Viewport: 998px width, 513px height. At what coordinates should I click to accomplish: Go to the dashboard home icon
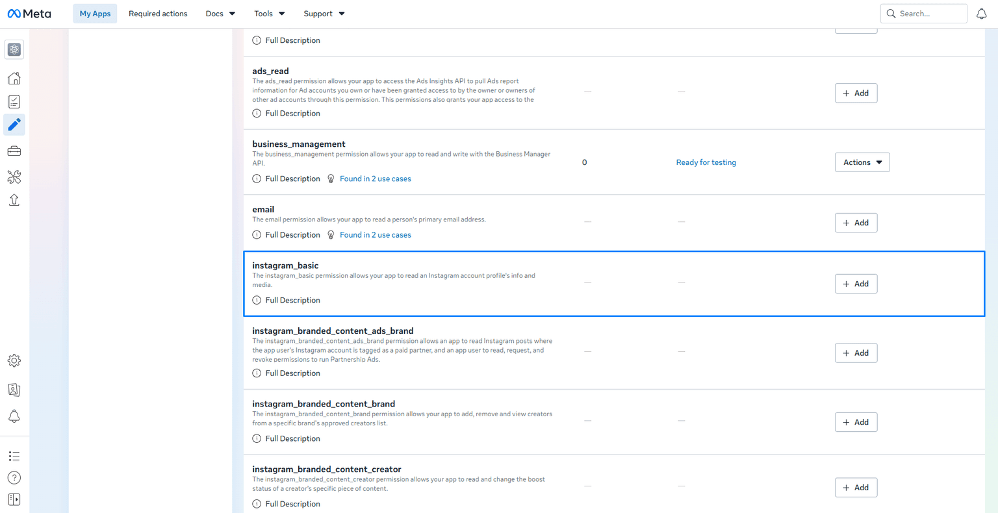click(14, 79)
